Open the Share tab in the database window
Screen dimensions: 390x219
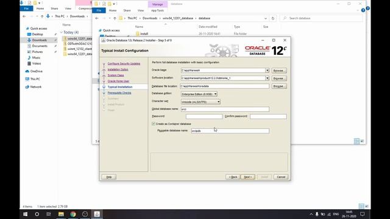127,10
